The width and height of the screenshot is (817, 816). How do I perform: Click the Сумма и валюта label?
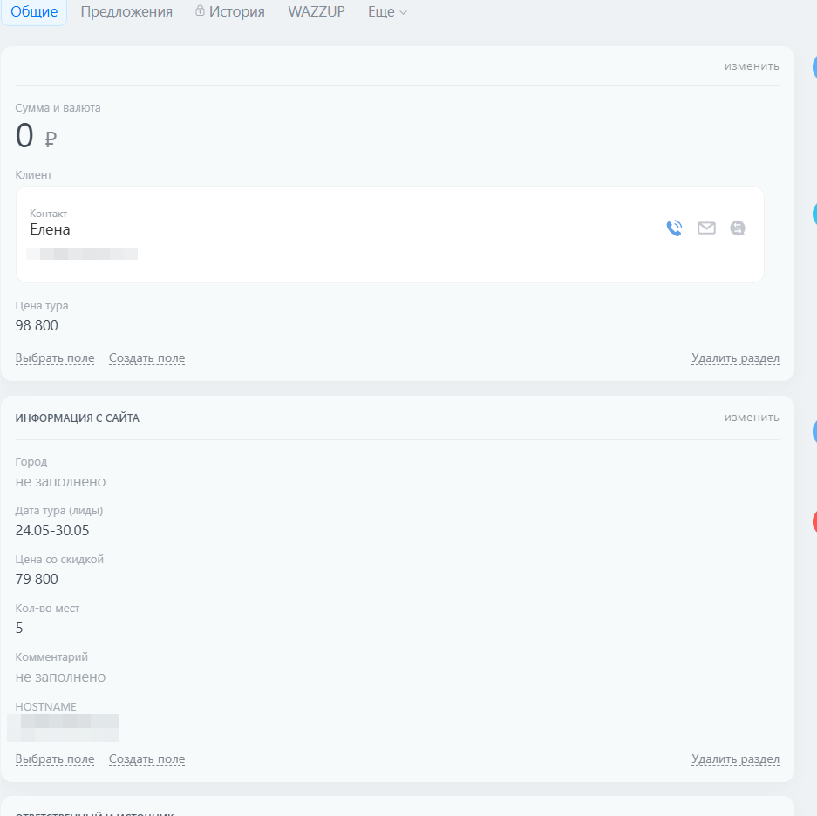coord(58,108)
